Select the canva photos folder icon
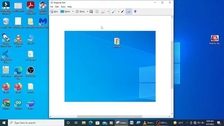The image size is (224, 126). click(x=30, y=23)
